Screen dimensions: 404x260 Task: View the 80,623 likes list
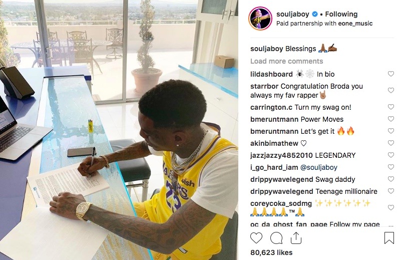coord(271,252)
